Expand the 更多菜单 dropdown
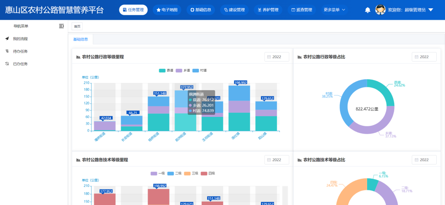This screenshot has height=205, width=445. (334, 10)
